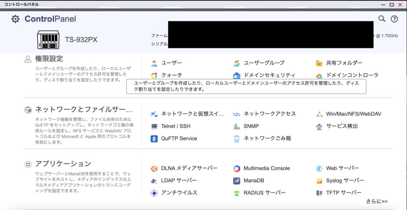Open the RADIUS サーバー icon

[x=236, y=193]
